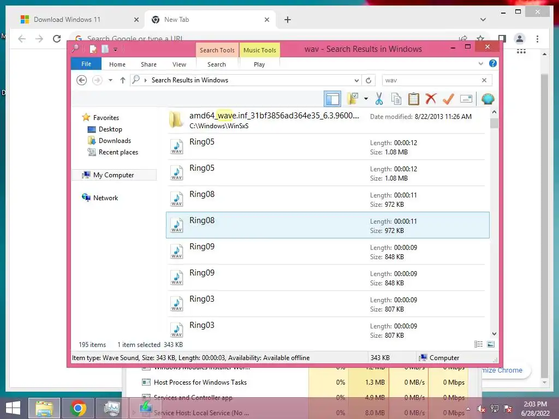The height and width of the screenshot is (419, 559).
Task: Click Chrome icon on the taskbar
Action: (78, 408)
